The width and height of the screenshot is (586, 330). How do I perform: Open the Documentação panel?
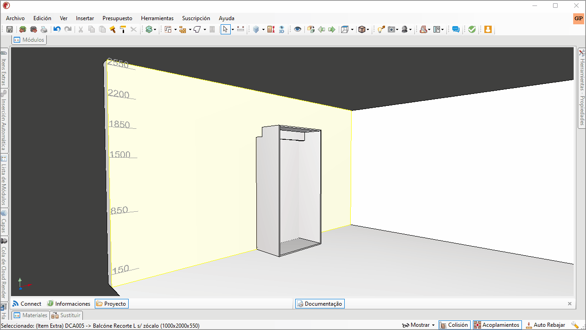(320, 304)
